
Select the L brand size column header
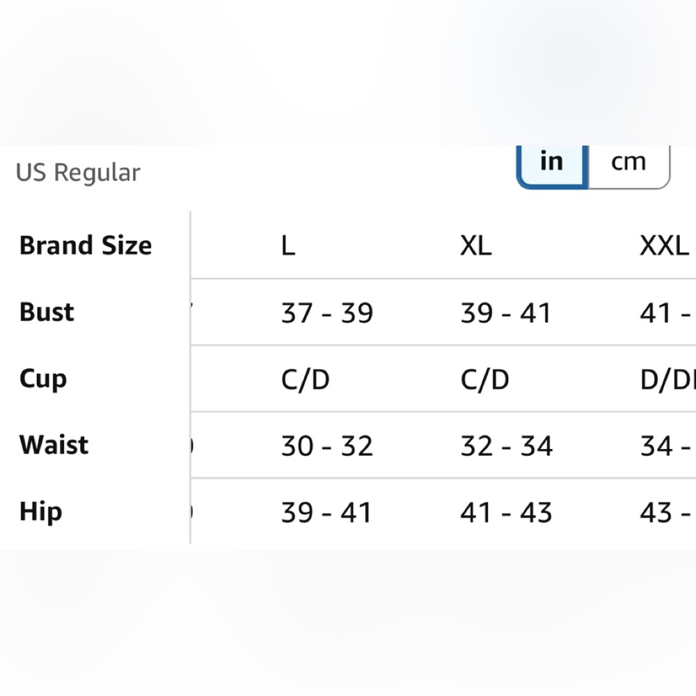click(289, 246)
